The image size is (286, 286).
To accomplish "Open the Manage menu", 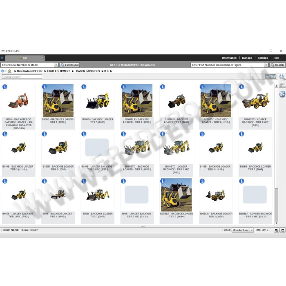I will pos(247,58).
